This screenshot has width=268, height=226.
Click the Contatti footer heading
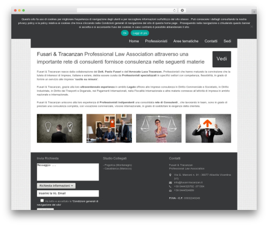click(x=175, y=158)
